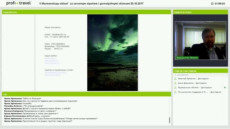Click speaker icon on Мурманская область row
This screenshot has height=129, width=230.
click(x=225, y=87)
